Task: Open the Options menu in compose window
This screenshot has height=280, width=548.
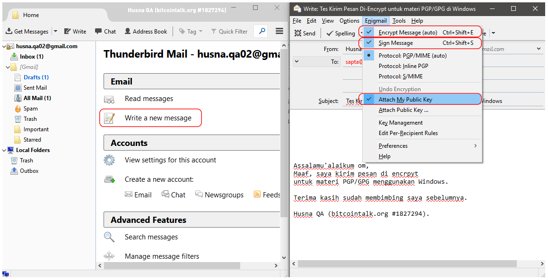Action: [x=349, y=21]
